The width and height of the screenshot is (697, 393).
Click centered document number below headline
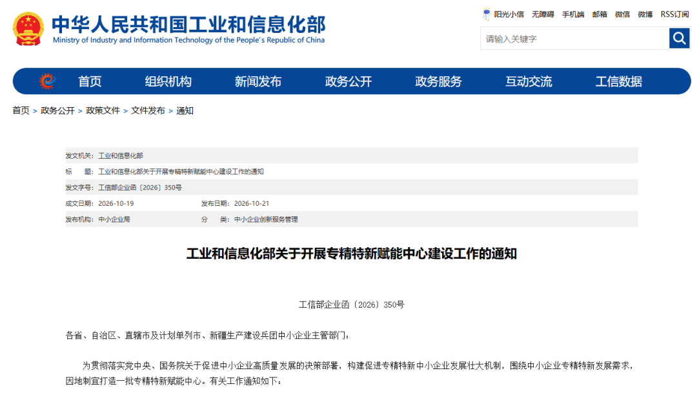pos(352,305)
